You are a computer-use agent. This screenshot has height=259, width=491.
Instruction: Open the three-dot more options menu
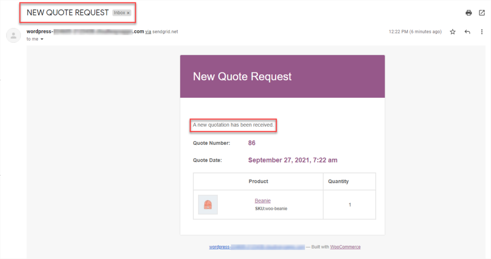tap(481, 32)
